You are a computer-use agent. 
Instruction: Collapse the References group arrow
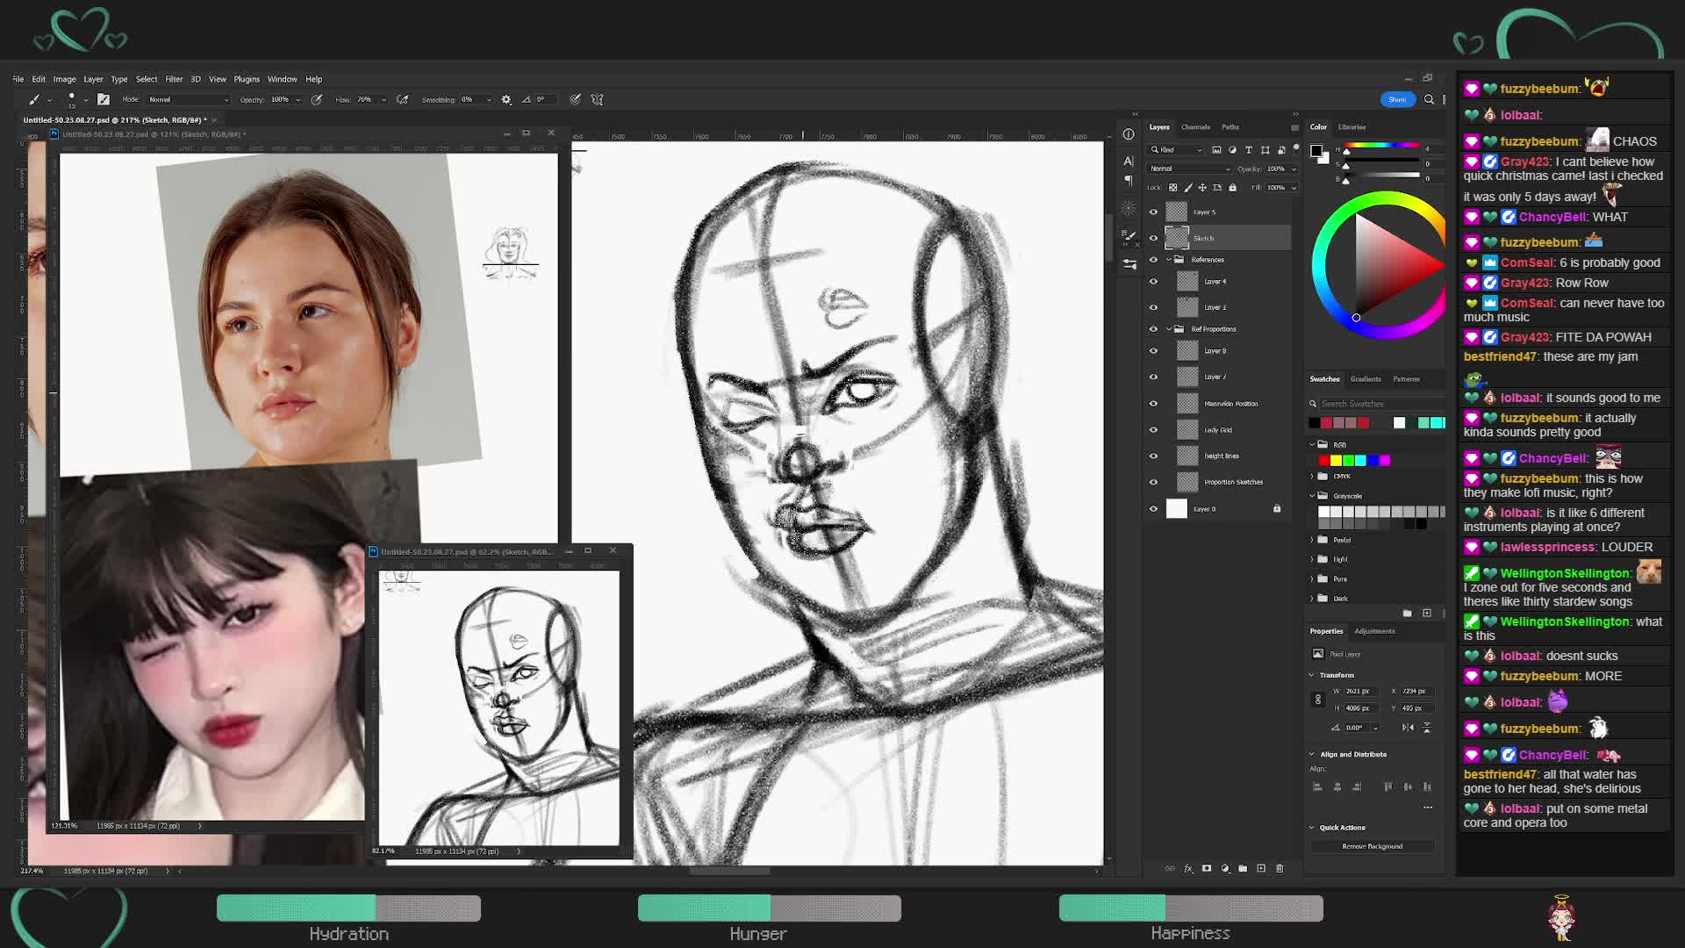[1169, 260]
